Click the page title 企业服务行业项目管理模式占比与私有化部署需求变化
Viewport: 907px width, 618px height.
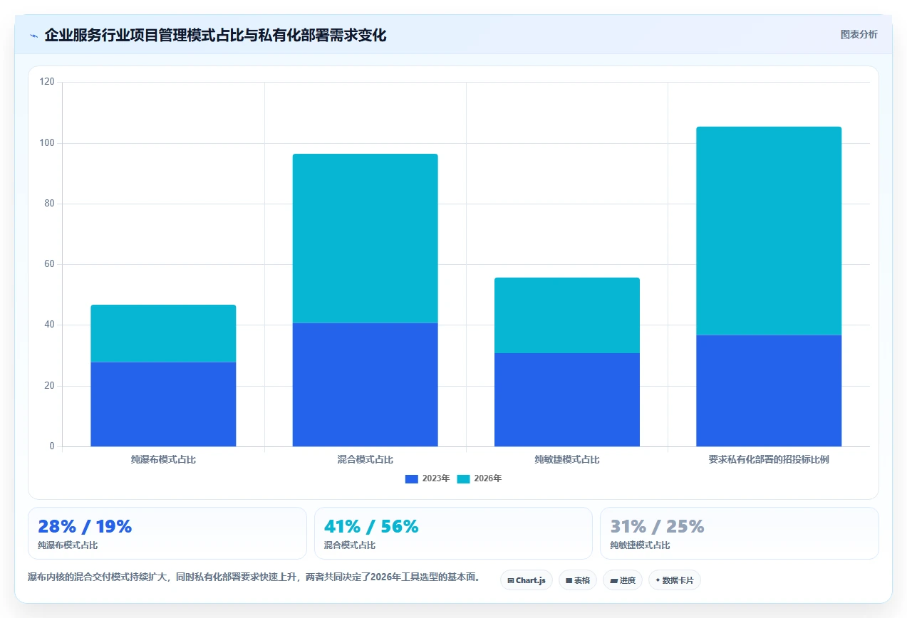click(215, 35)
